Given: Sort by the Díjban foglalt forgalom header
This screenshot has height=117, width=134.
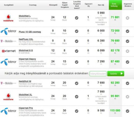Looking at the screenshot, I should [65, 5].
